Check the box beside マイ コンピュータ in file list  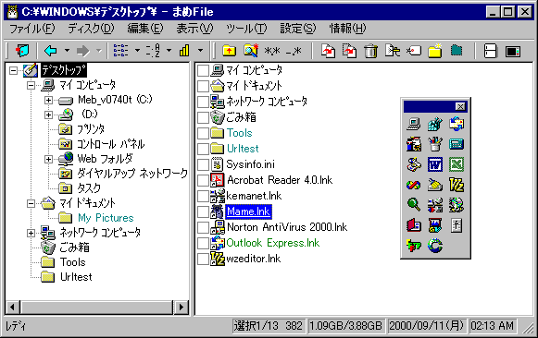pyautogui.click(x=204, y=70)
